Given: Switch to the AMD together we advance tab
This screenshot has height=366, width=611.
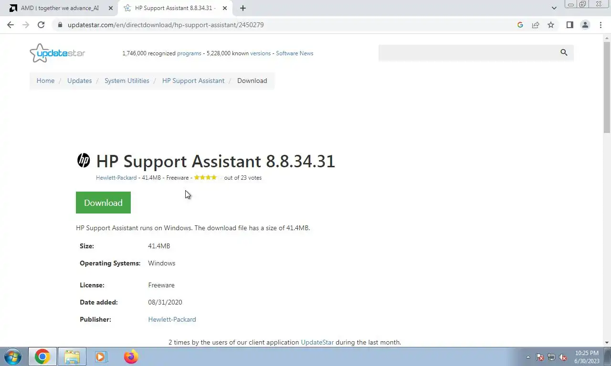Looking at the screenshot, I should point(60,8).
